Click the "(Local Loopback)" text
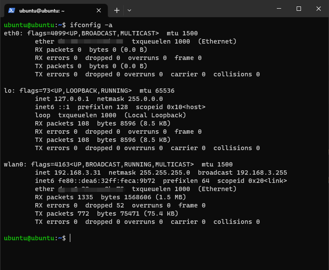The width and height of the screenshot is (329, 270). pyautogui.click(x=155, y=115)
